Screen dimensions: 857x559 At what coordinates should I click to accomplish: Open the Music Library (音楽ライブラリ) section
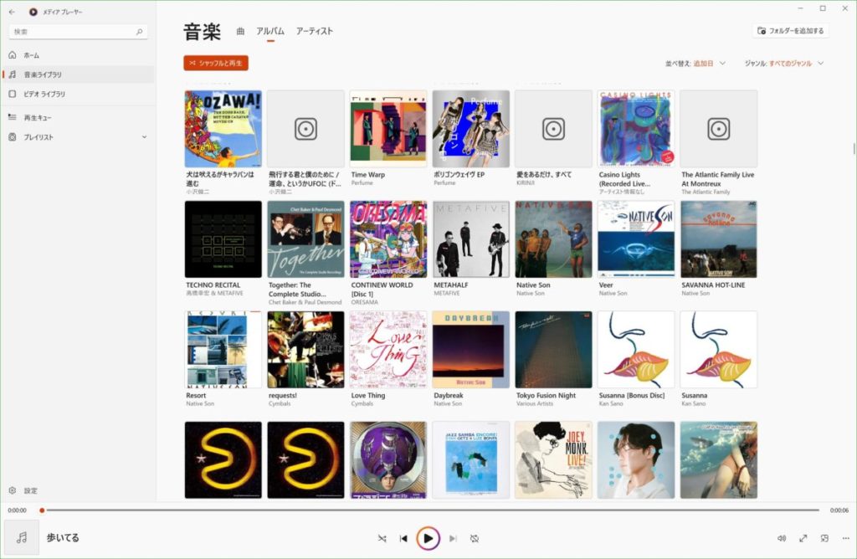click(x=78, y=74)
